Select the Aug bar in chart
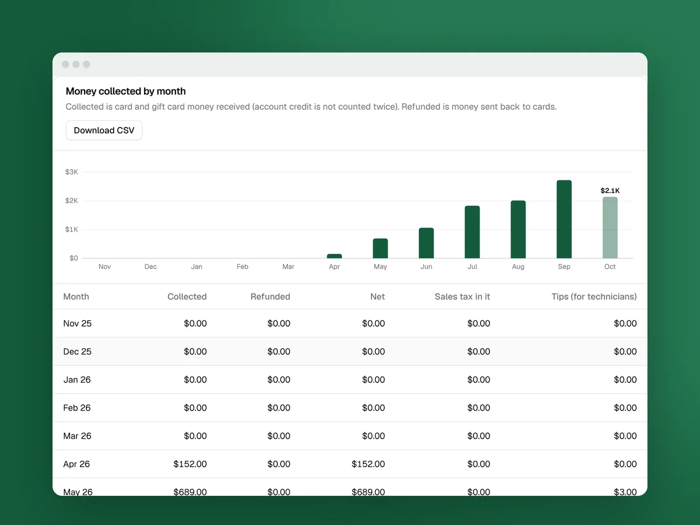The width and height of the screenshot is (700, 525). (x=518, y=229)
